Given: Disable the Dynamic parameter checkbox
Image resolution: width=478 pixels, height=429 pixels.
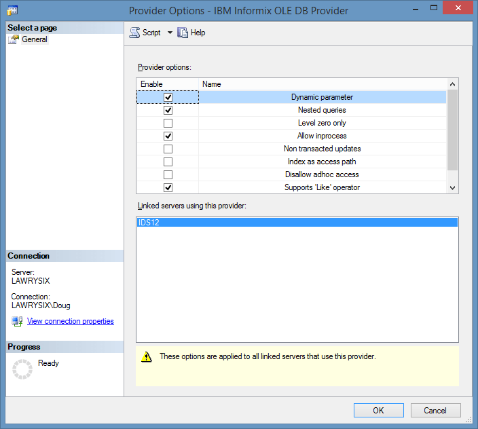Looking at the screenshot, I should pos(168,97).
